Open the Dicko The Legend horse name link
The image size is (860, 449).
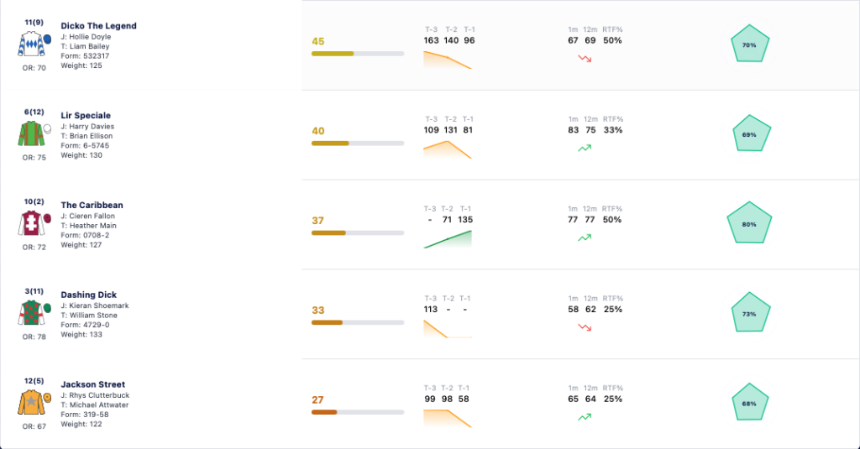[99, 26]
